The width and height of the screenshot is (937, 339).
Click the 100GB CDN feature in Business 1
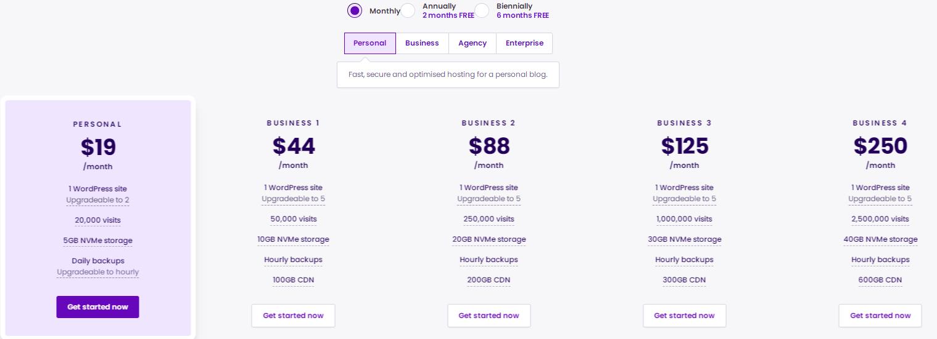[x=293, y=280]
